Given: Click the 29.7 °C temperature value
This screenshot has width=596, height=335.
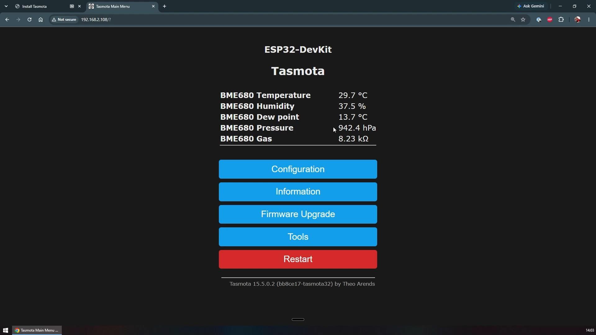Looking at the screenshot, I should (x=353, y=96).
